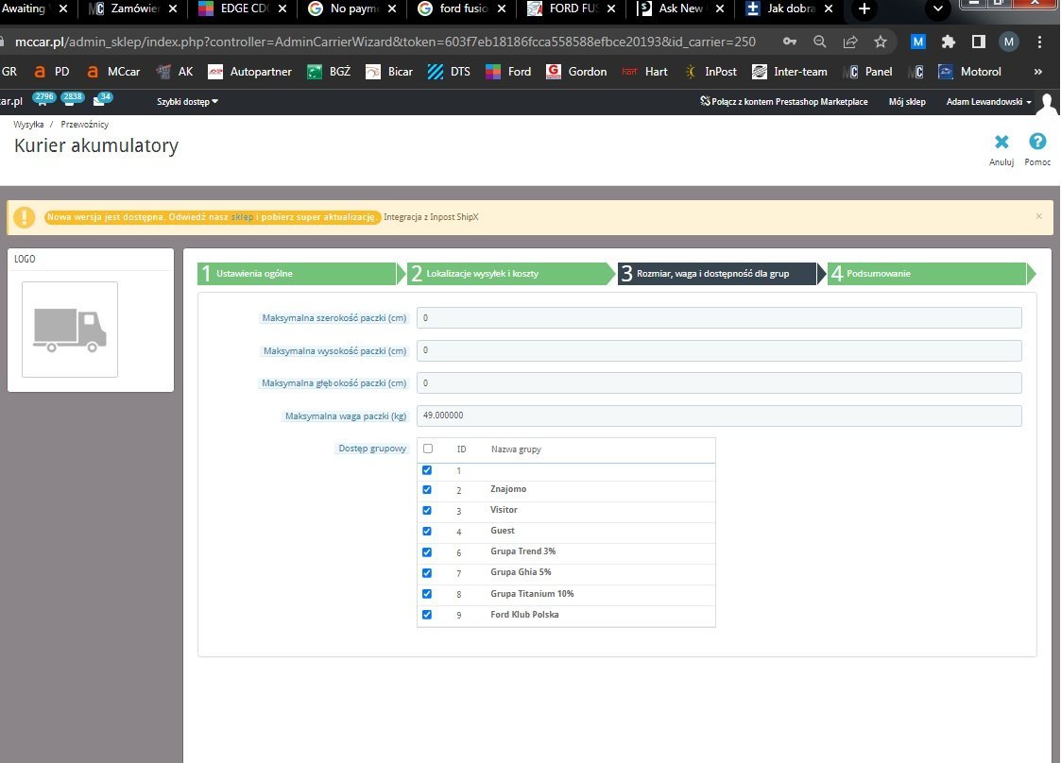
Task: Open the browser extensions puzzle icon
Action: tap(948, 42)
